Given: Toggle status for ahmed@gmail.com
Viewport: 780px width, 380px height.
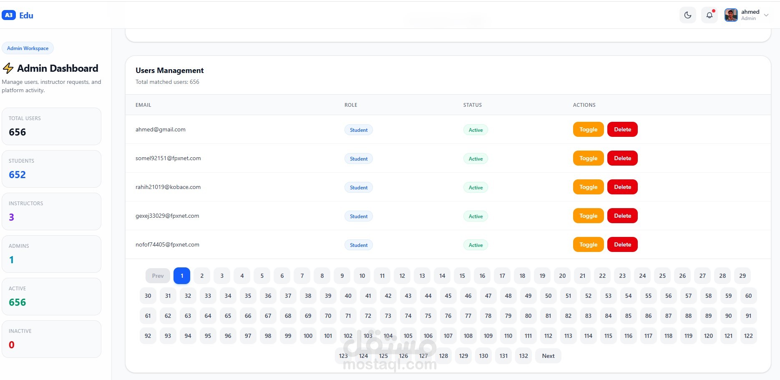Looking at the screenshot, I should coord(588,129).
